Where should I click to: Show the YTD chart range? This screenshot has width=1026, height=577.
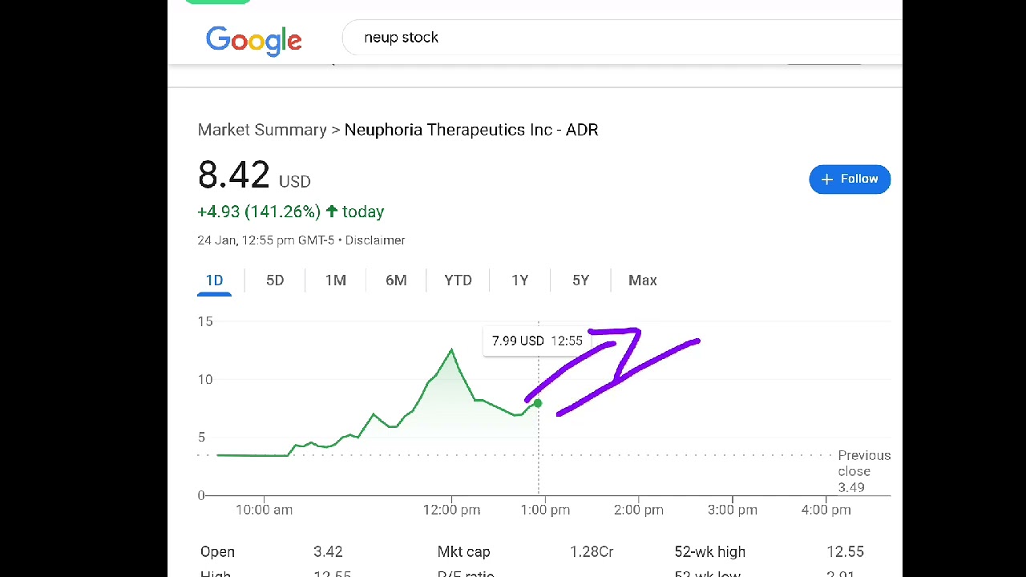(458, 280)
